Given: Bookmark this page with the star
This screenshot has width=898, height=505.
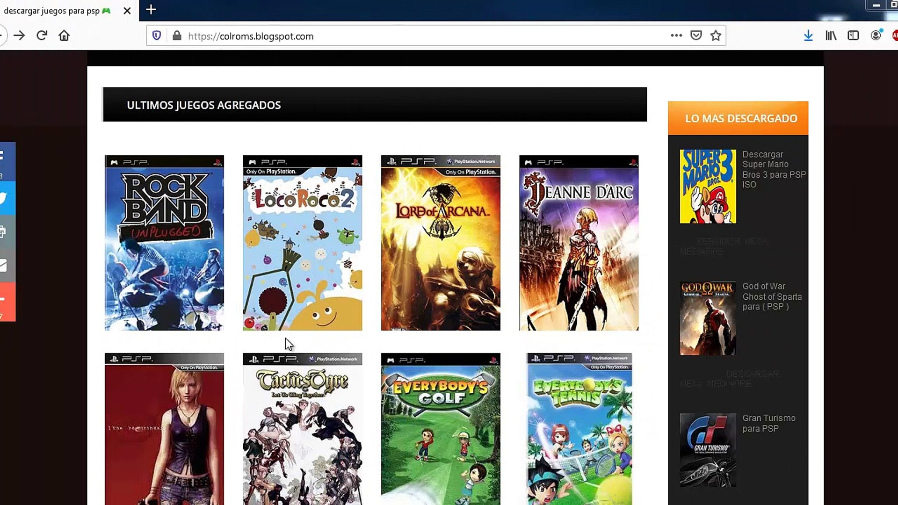Looking at the screenshot, I should tap(716, 36).
